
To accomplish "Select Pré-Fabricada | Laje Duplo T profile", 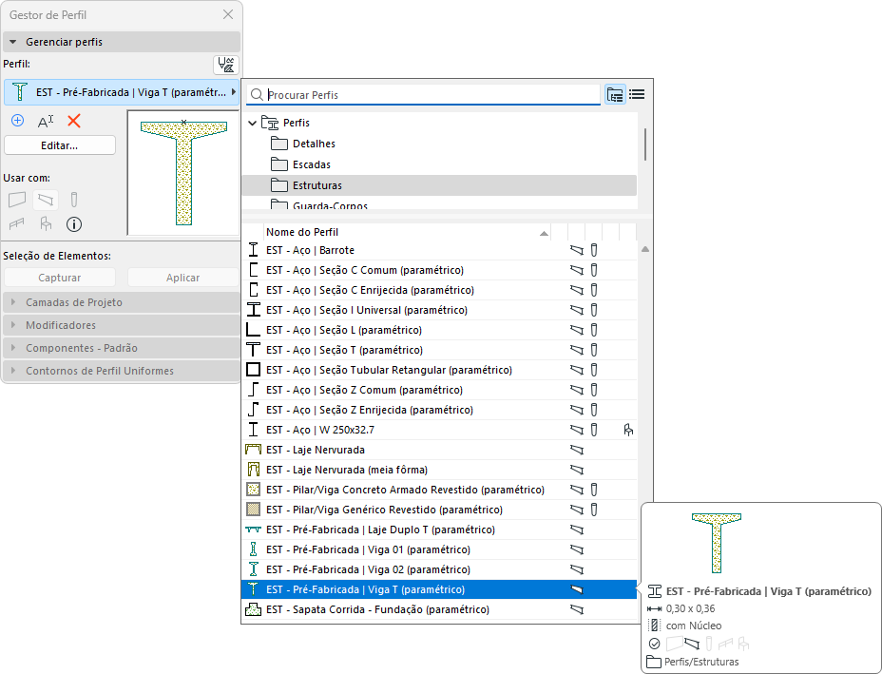I will coord(439,530).
